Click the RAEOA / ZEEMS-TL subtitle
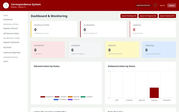This screenshot has width=179, height=112. tap(18, 7)
